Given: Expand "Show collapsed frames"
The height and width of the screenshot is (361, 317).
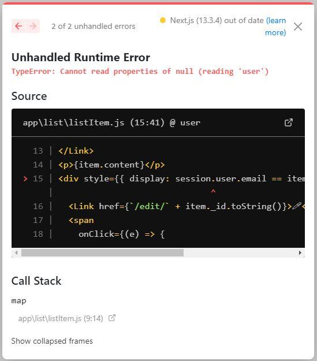Looking at the screenshot, I should click(x=52, y=341).
